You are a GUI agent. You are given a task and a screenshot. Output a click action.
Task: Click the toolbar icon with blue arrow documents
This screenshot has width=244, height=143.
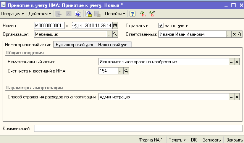[x=78, y=14]
